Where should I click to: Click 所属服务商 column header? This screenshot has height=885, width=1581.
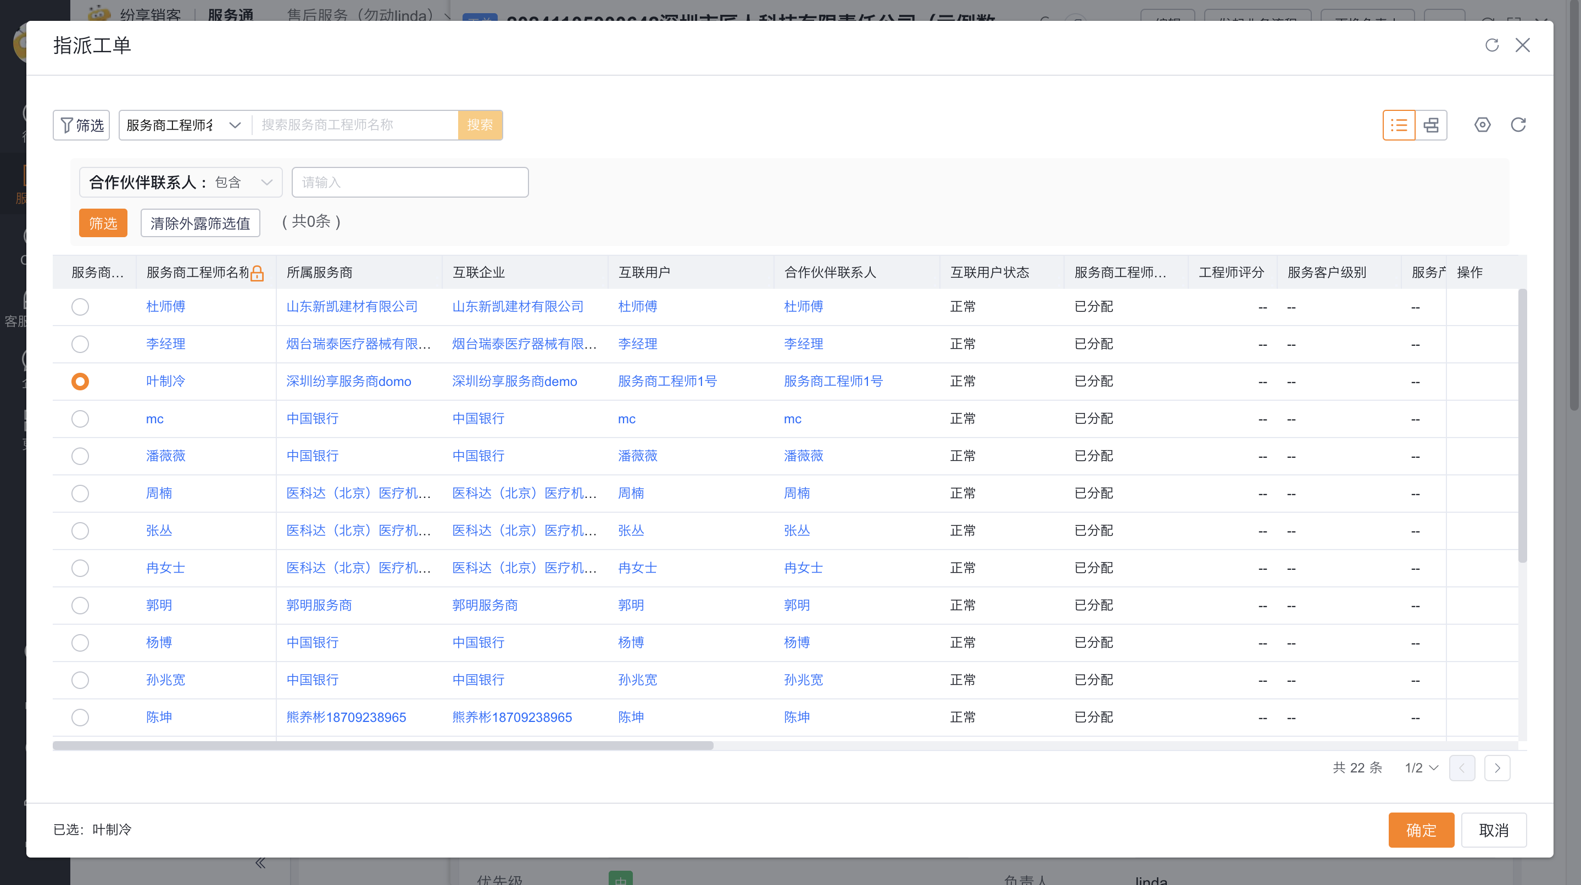[x=319, y=272]
